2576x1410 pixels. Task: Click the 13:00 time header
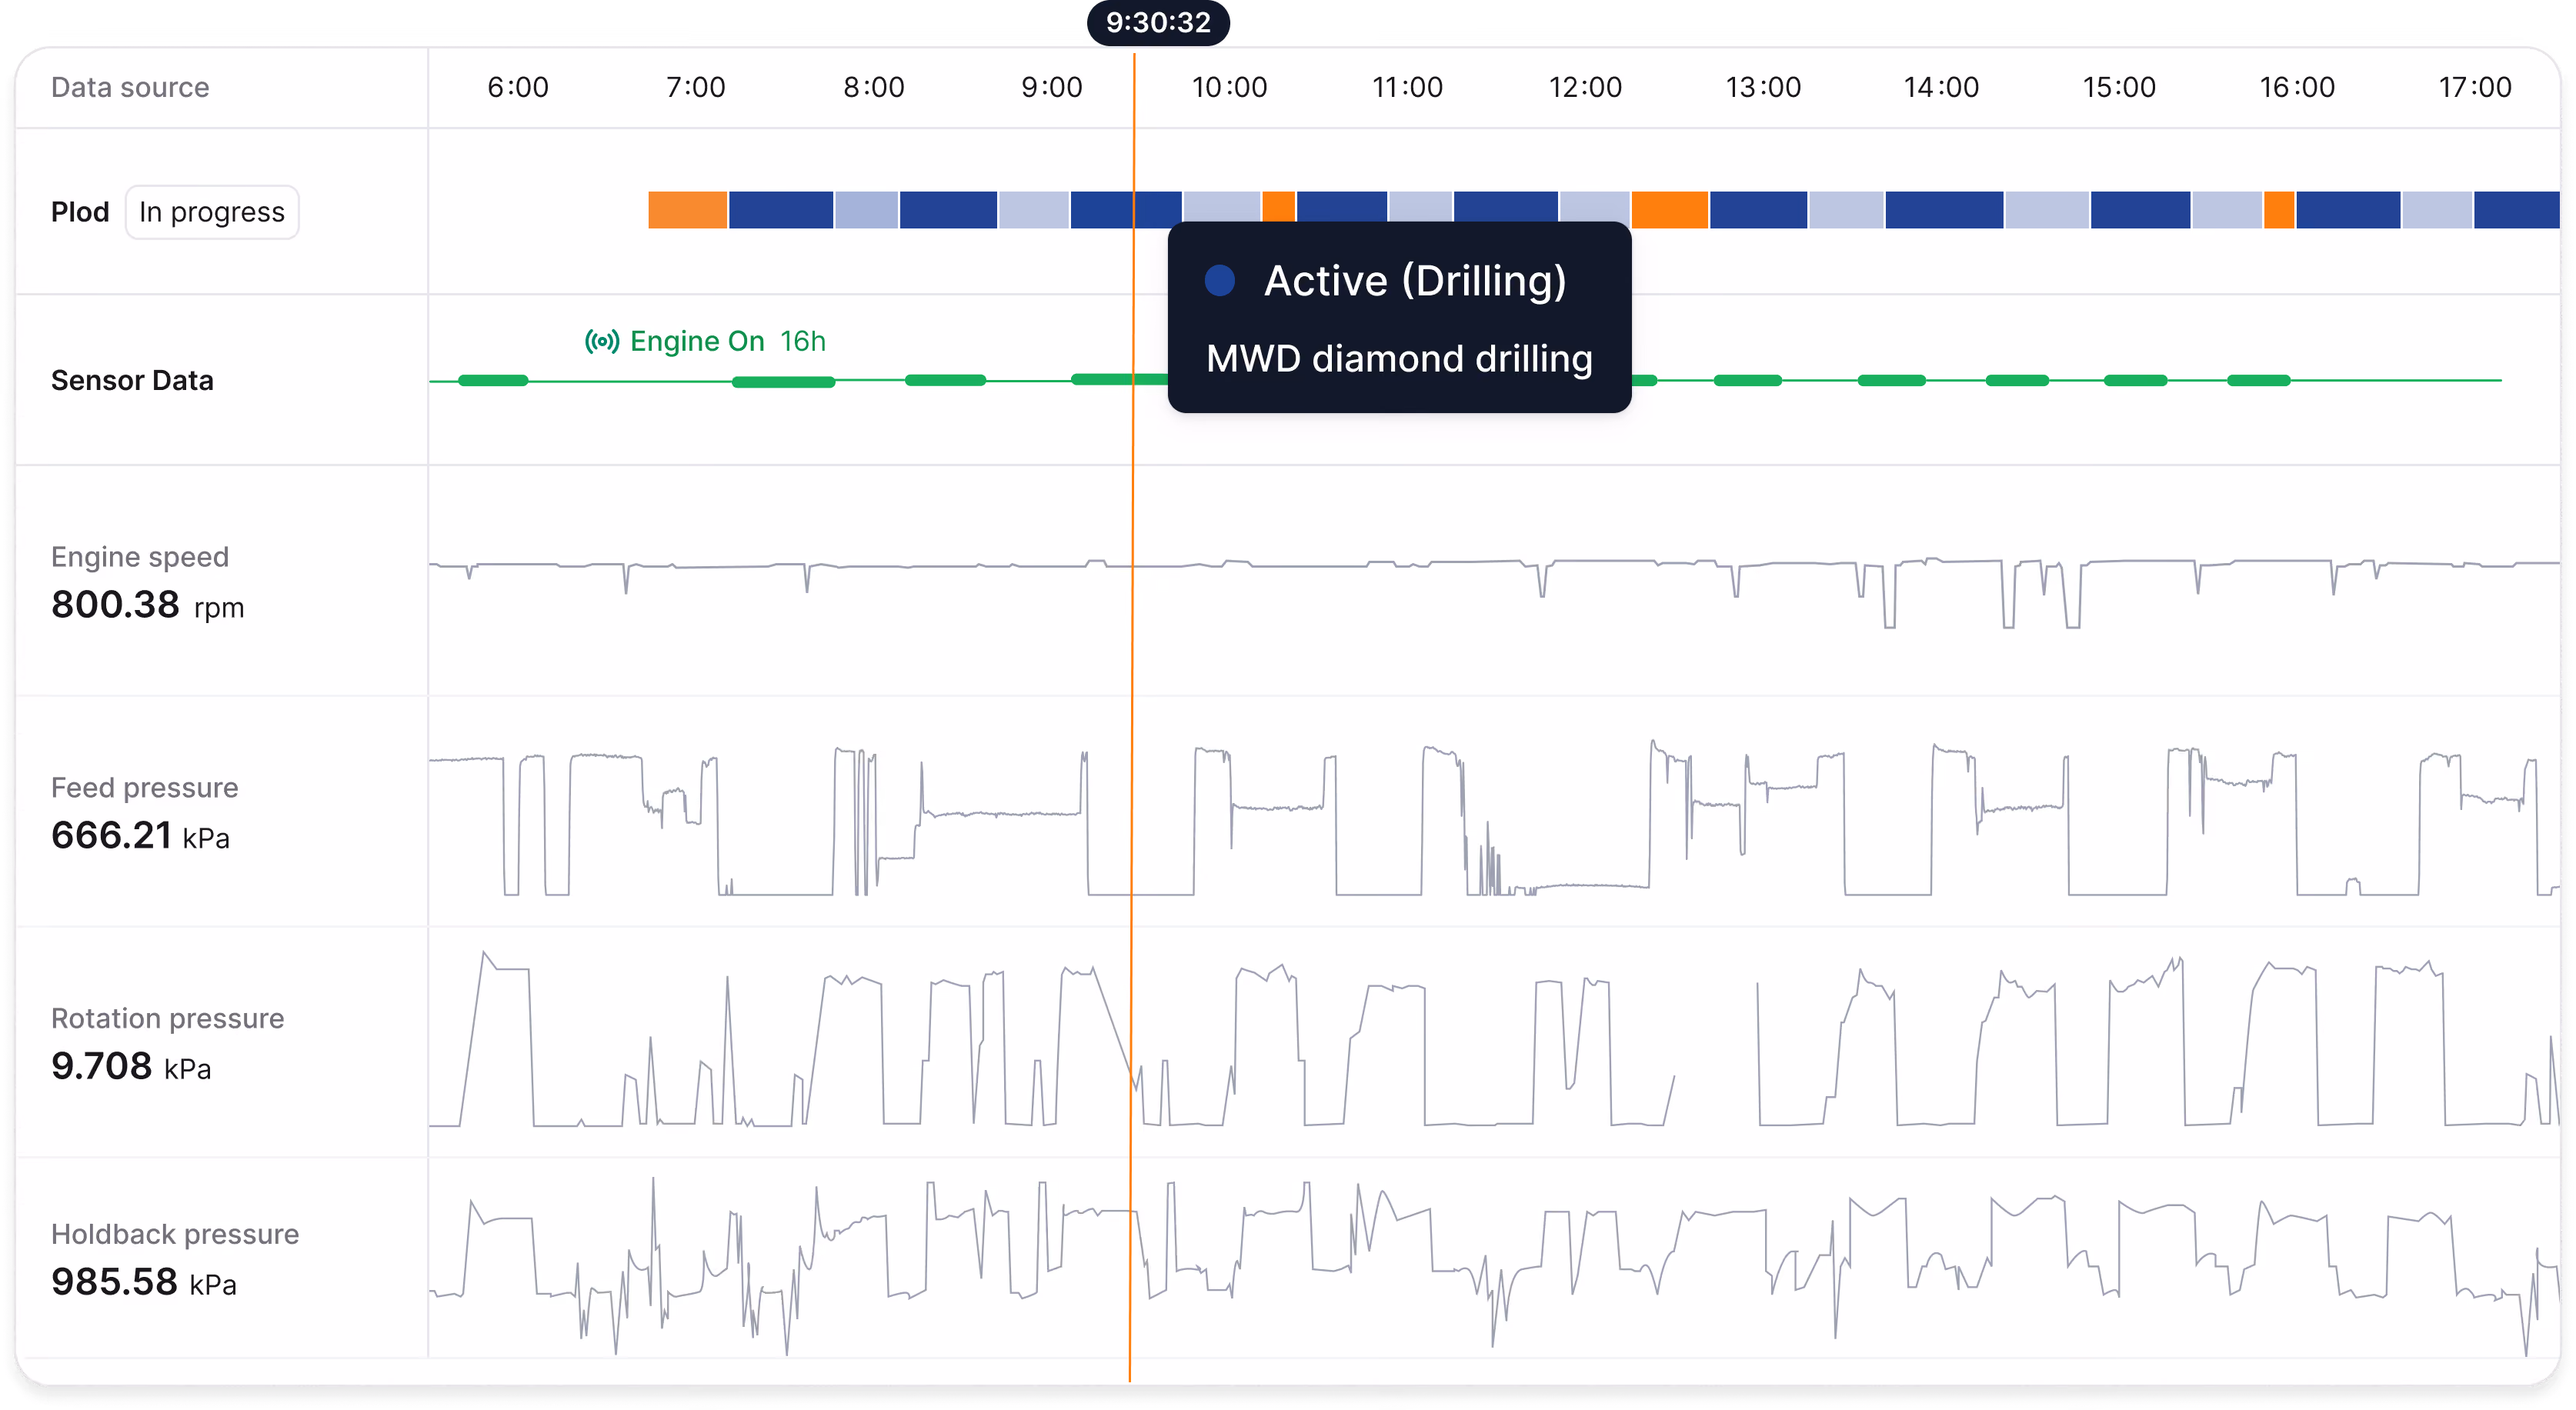(1763, 88)
